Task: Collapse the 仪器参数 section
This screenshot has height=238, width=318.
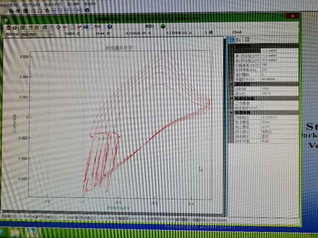Action: point(231,112)
